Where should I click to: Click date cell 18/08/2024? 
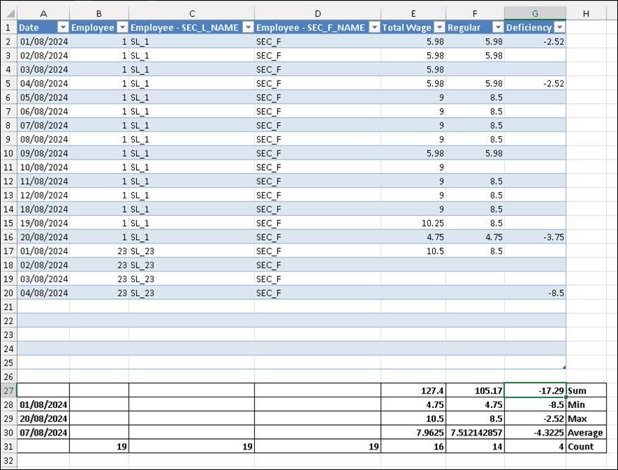43,209
